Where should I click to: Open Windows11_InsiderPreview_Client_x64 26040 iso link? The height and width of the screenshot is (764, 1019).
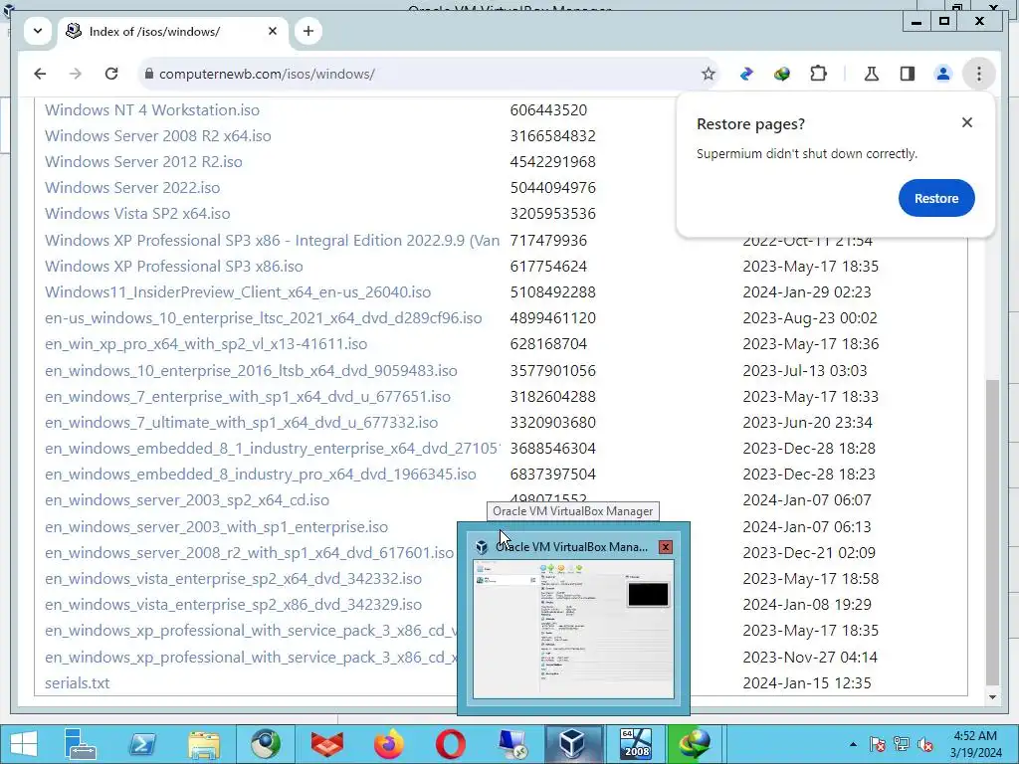click(238, 292)
